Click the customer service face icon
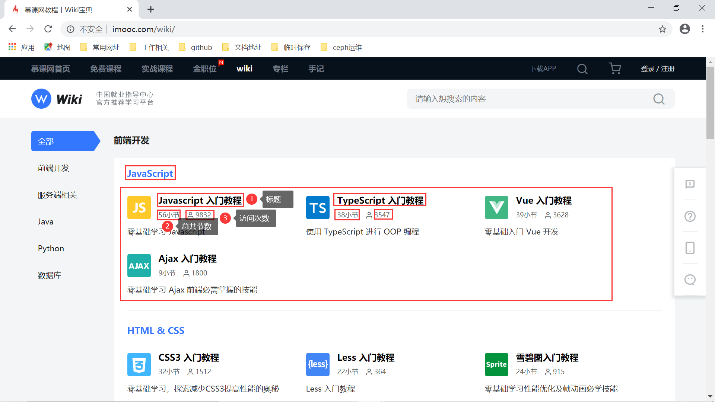Image resolution: width=715 pixels, height=402 pixels. [x=690, y=280]
